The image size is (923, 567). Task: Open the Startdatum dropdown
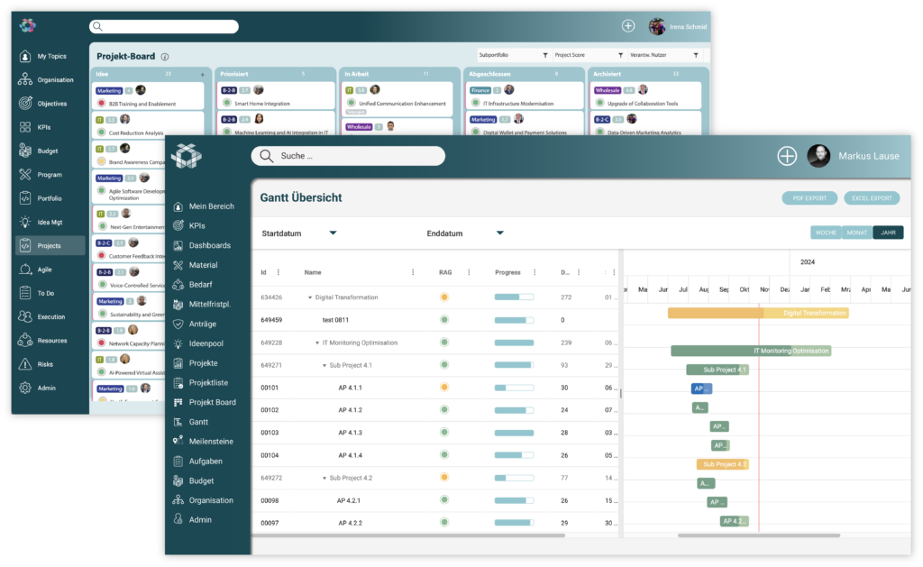pos(333,233)
